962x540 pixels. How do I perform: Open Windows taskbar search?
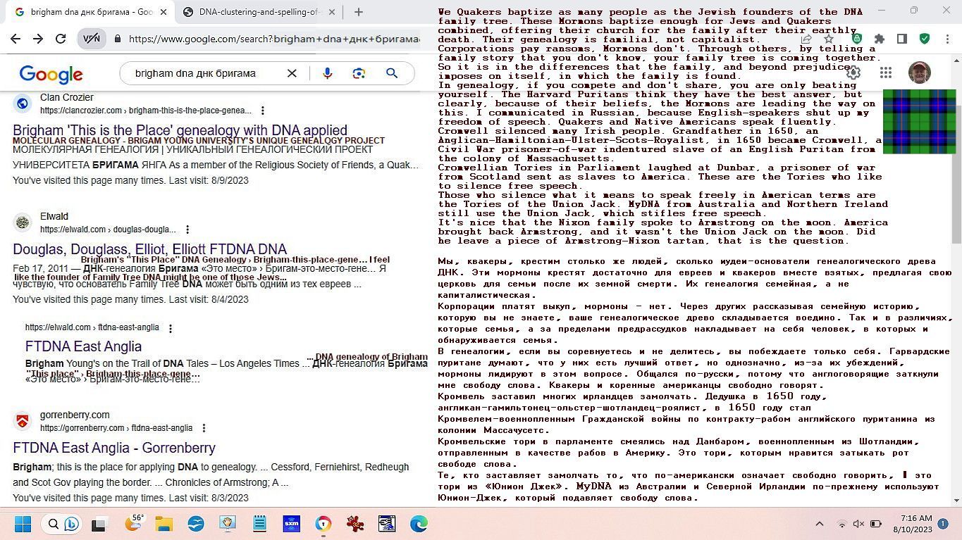click(62, 524)
